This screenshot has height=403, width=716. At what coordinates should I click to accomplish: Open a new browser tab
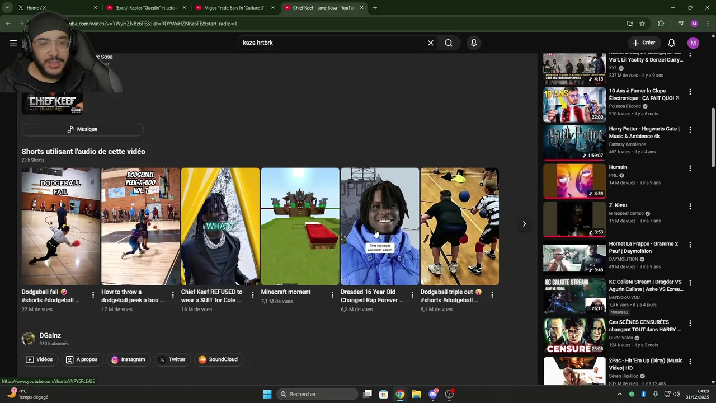click(x=375, y=8)
